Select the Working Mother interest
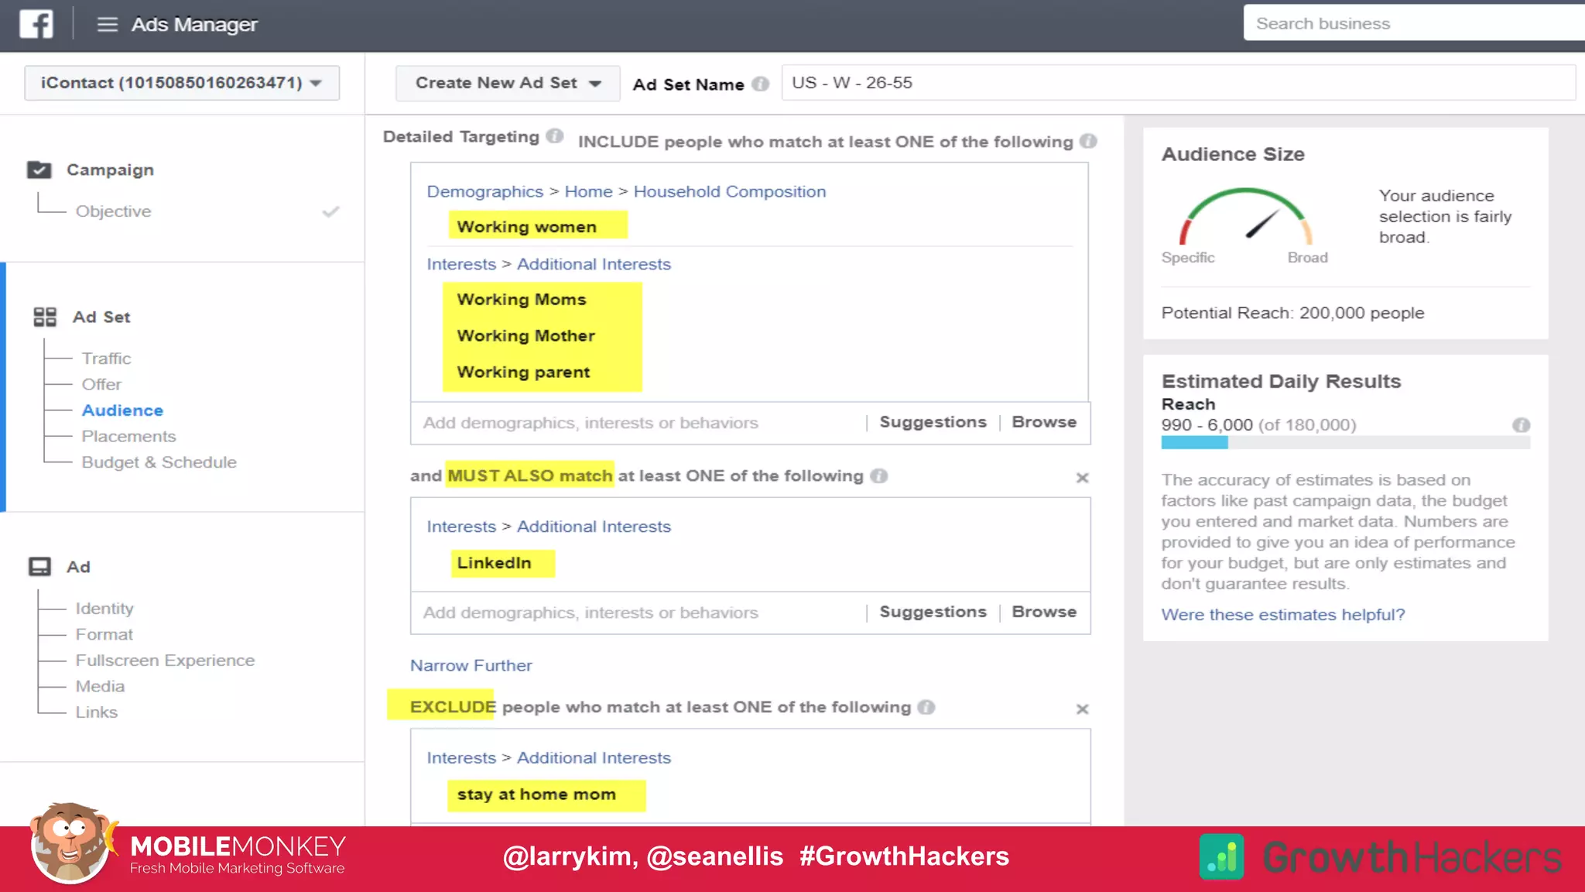This screenshot has height=892, width=1585. tap(525, 336)
